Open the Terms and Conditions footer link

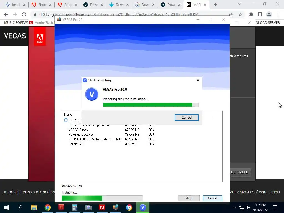point(38,192)
